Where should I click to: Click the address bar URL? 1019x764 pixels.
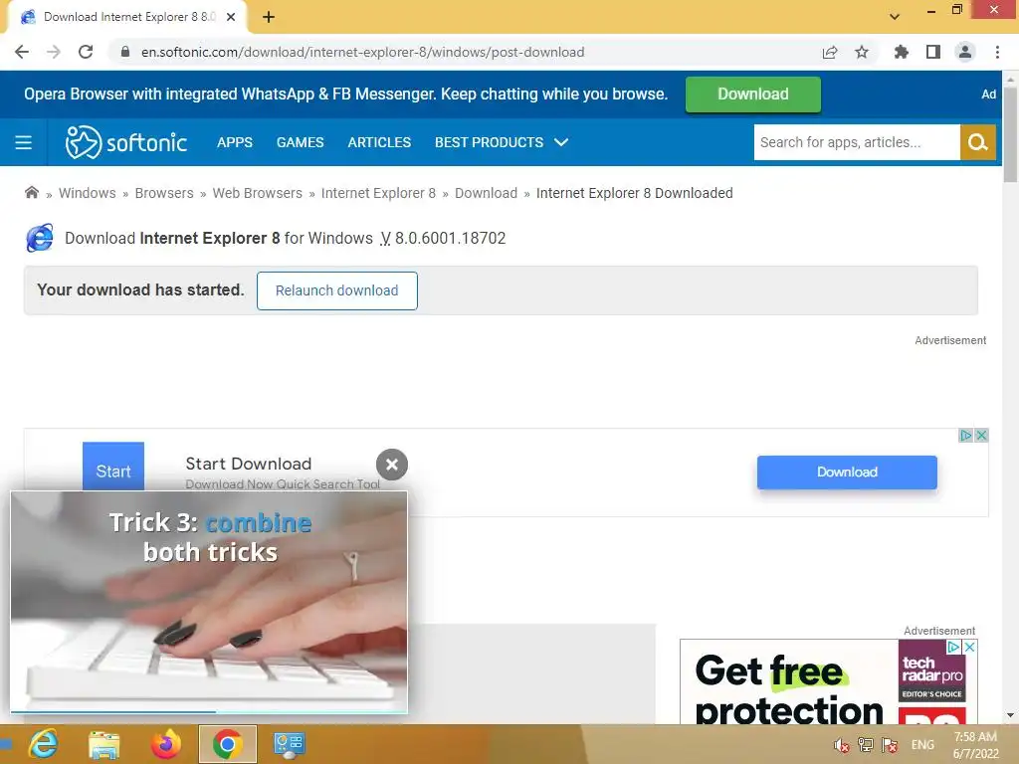pyautogui.click(x=362, y=52)
